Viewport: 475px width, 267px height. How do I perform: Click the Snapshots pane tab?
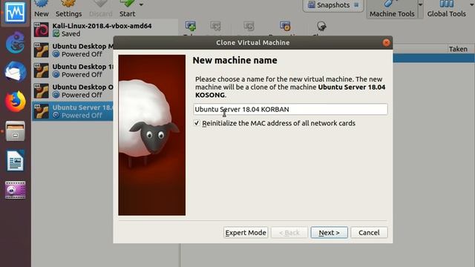[329, 5]
